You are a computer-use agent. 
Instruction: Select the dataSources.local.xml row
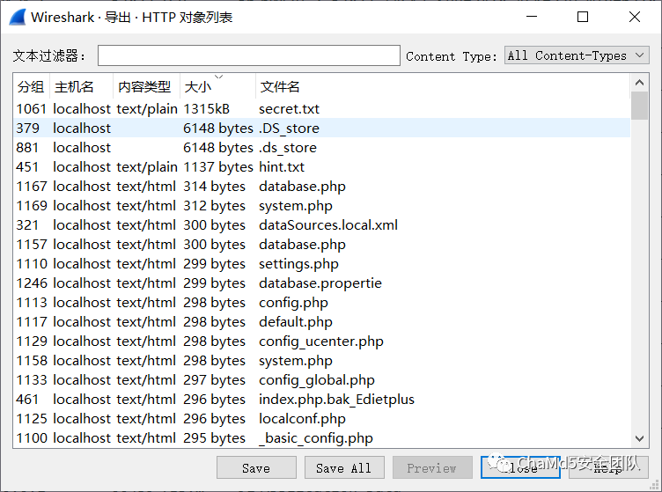[321, 225]
